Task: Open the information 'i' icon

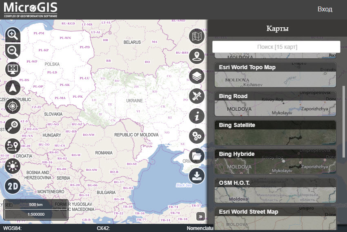Action: [x=197, y=116]
